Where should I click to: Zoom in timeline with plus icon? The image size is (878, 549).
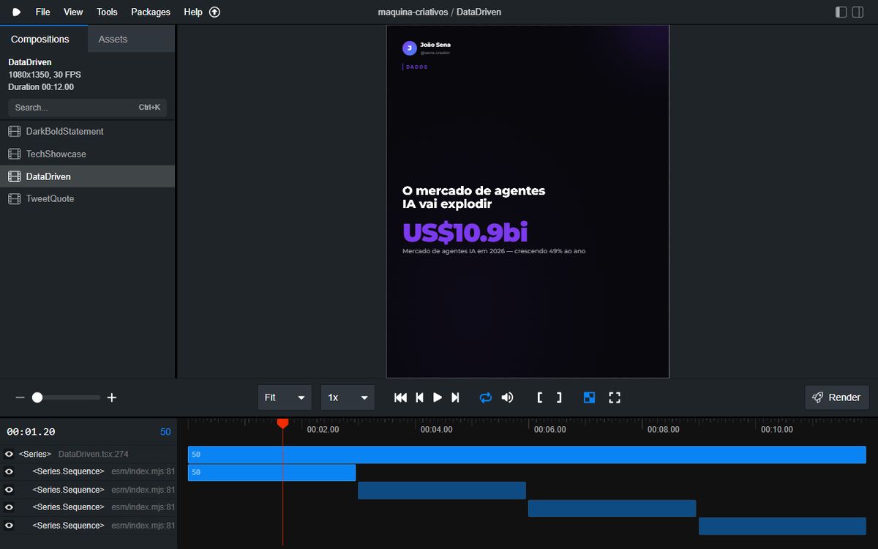click(x=112, y=397)
